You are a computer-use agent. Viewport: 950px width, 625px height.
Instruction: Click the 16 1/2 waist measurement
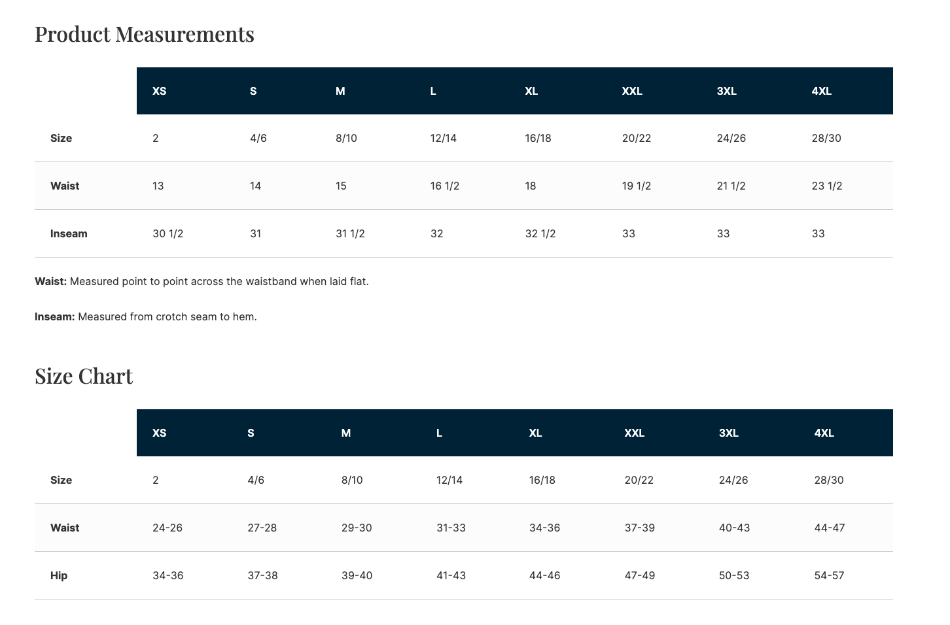[x=445, y=186]
